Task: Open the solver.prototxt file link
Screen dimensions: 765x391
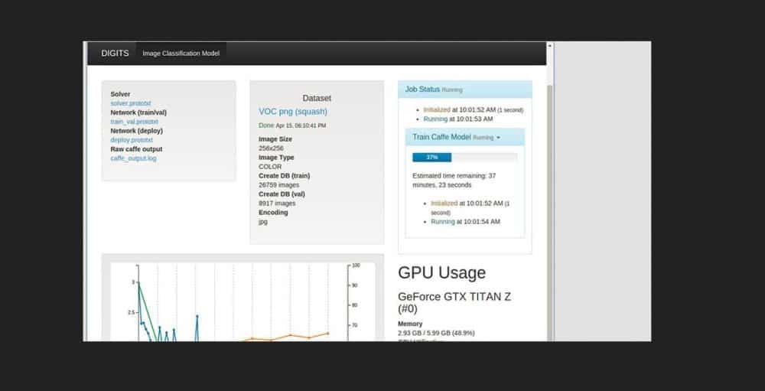Action: [x=131, y=103]
